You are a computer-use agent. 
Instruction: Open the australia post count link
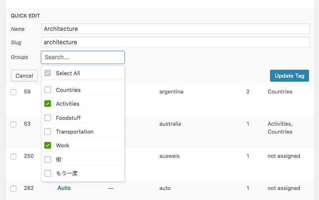point(248,124)
